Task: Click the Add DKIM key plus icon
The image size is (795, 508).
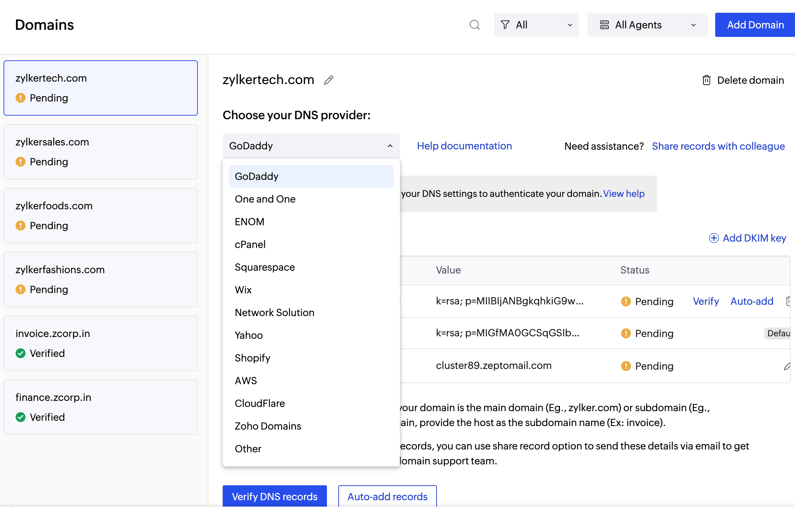Action: [713, 238]
